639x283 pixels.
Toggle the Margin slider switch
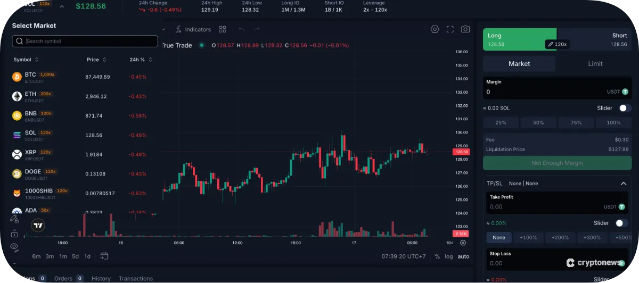624,108
